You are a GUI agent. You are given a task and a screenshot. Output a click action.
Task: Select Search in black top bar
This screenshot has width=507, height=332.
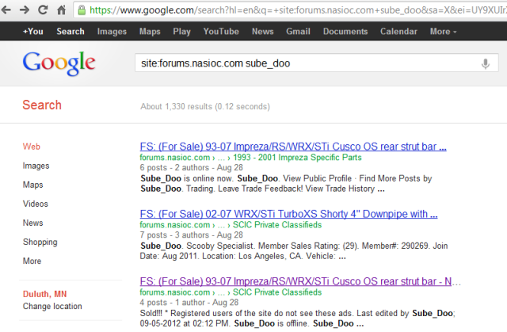click(71, 32)
